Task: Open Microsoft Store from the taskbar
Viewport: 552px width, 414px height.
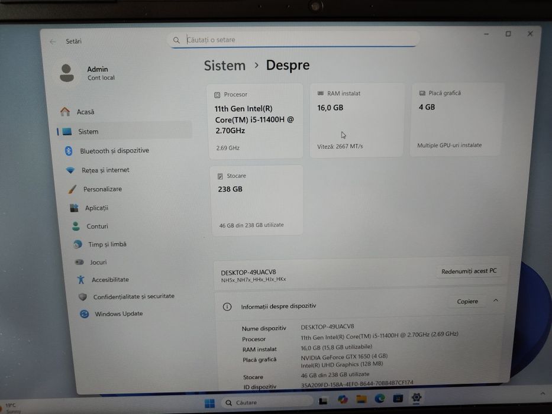Action: pyautogui.click(x=398, y=398)
